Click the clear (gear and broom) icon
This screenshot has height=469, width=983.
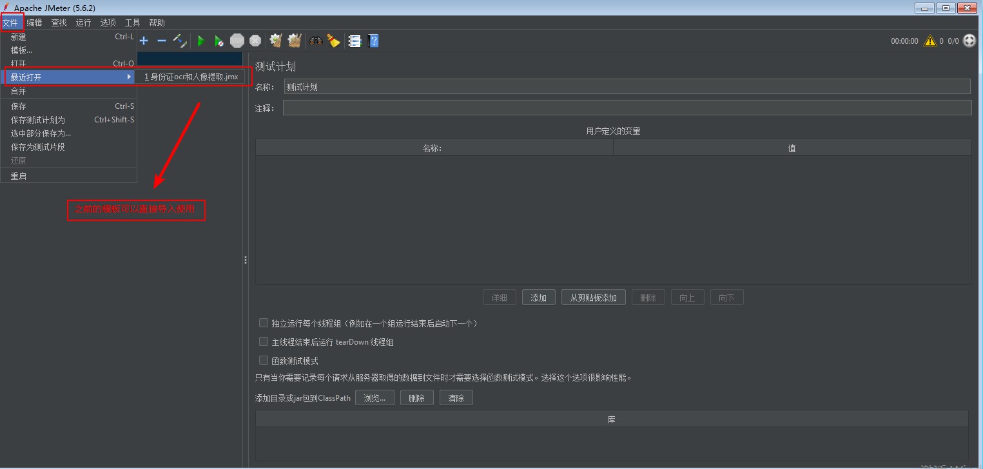coord(276,41)
